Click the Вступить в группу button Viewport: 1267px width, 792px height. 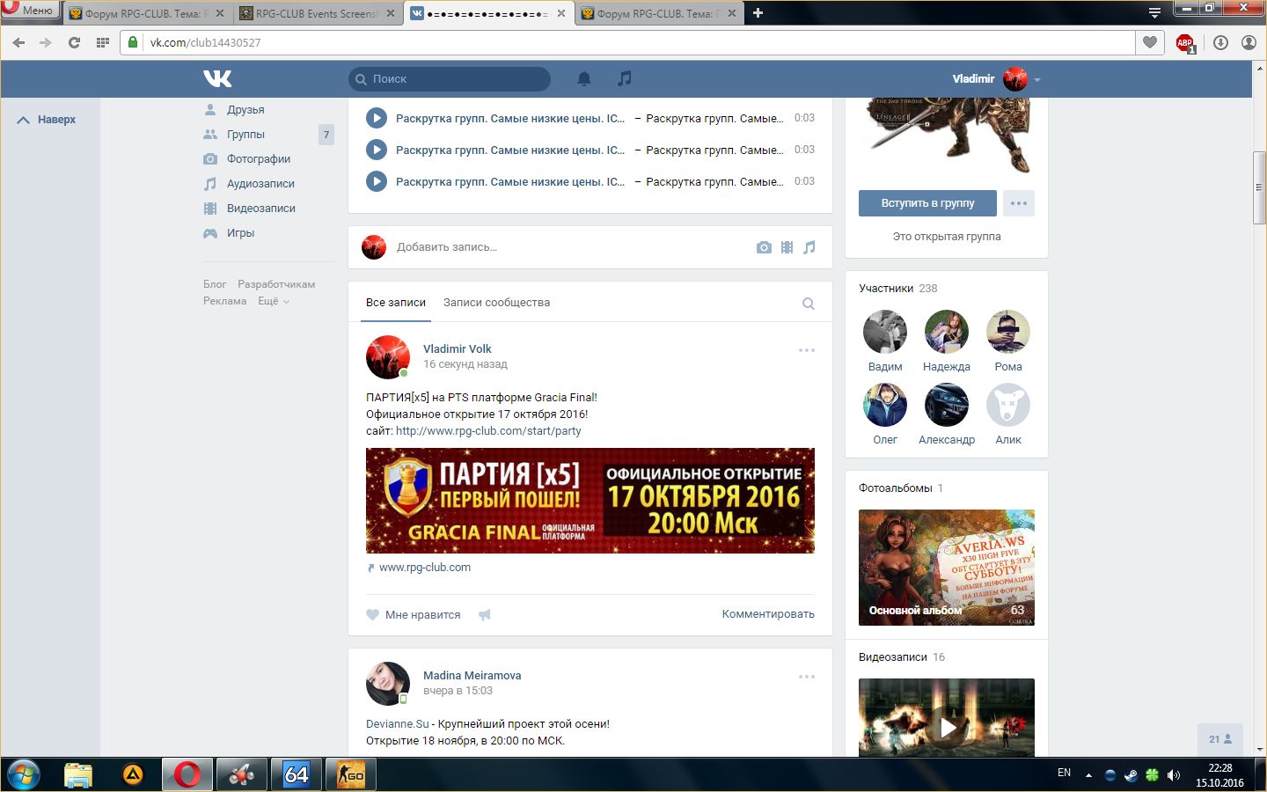(x=927, y=203)
